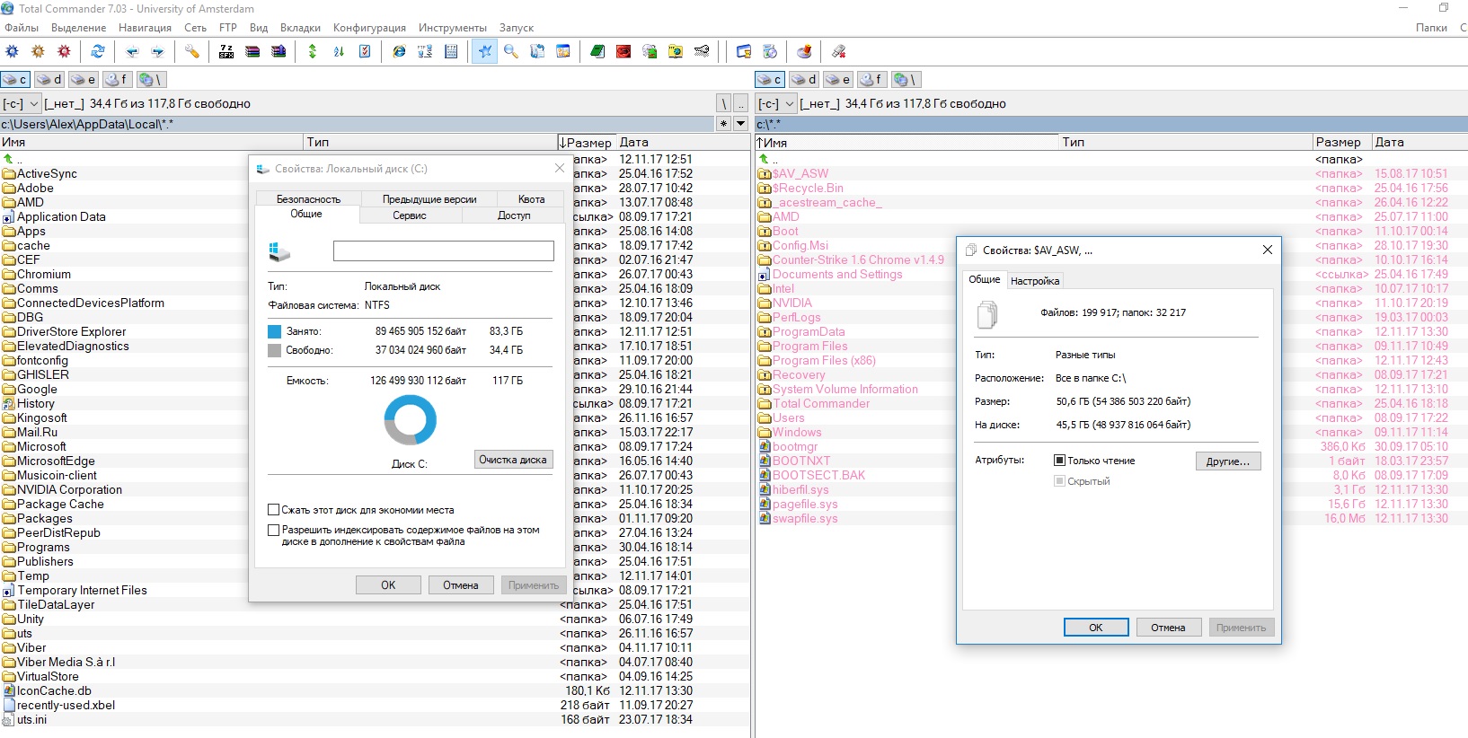
Task: Go to parent folder with the '..' button
Action: coord(741,103)
